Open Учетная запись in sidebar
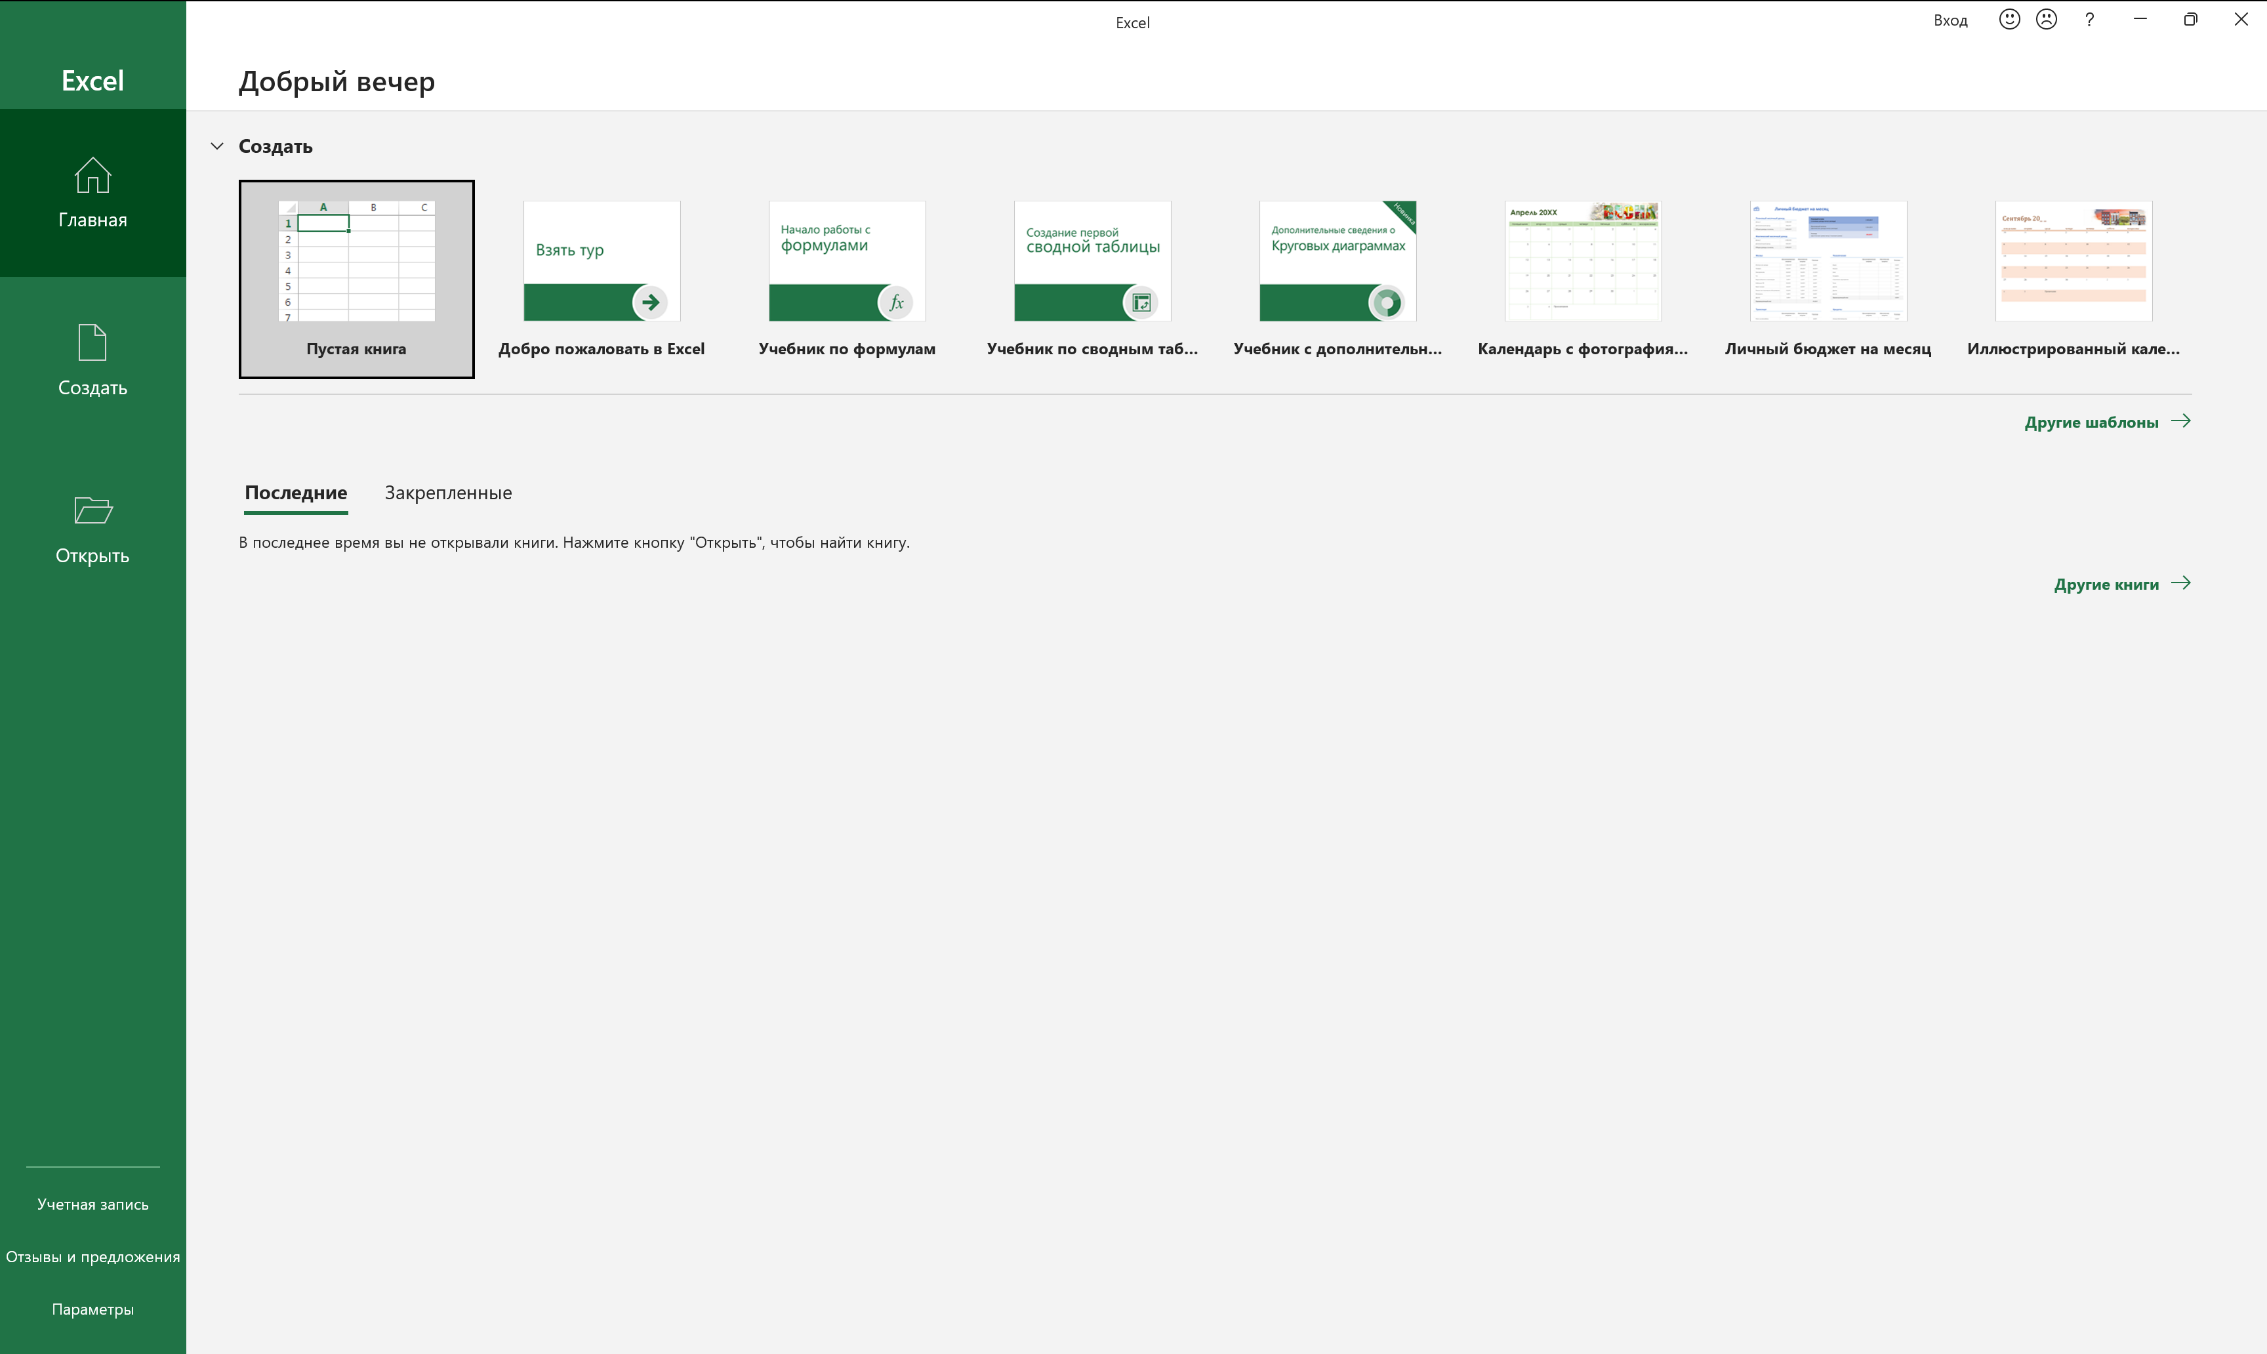 click(x=92, y=1204)
